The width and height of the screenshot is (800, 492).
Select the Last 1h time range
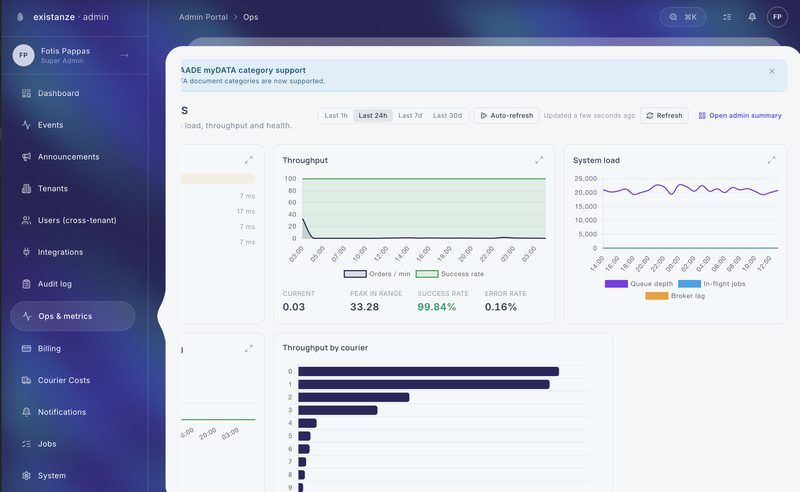point(336,116)
